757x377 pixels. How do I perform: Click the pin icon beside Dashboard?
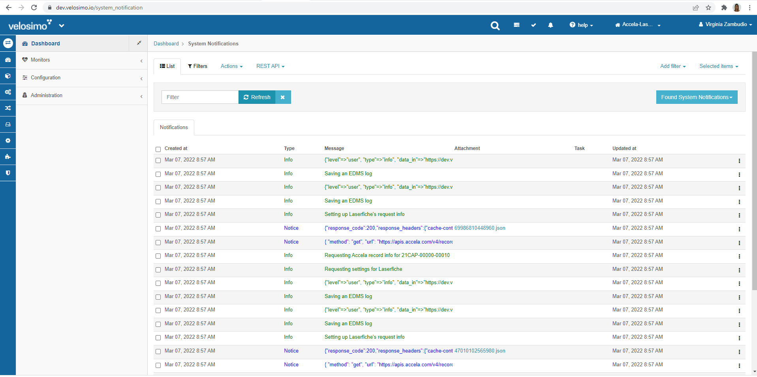point(139,43)
